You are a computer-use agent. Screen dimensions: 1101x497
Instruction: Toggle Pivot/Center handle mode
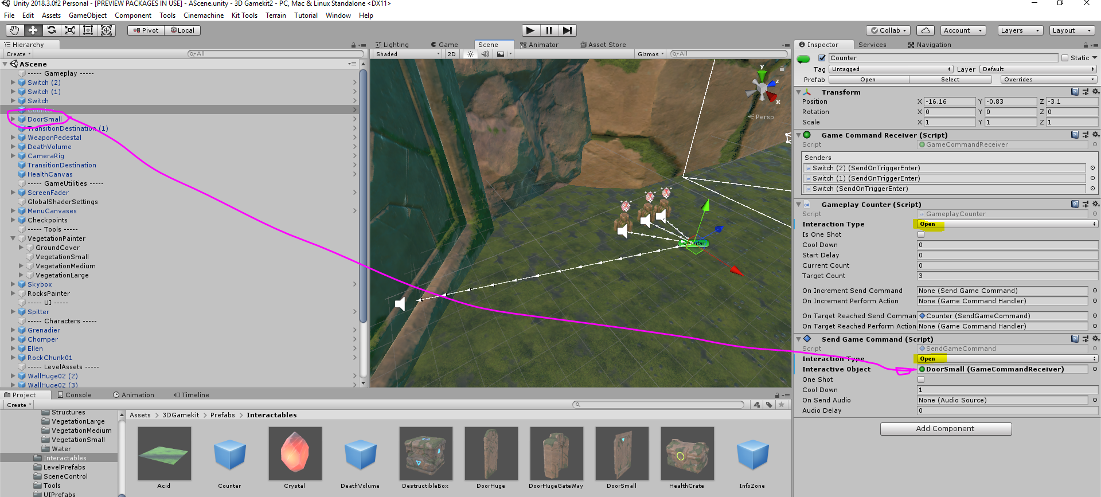click(x=146, y=30)
